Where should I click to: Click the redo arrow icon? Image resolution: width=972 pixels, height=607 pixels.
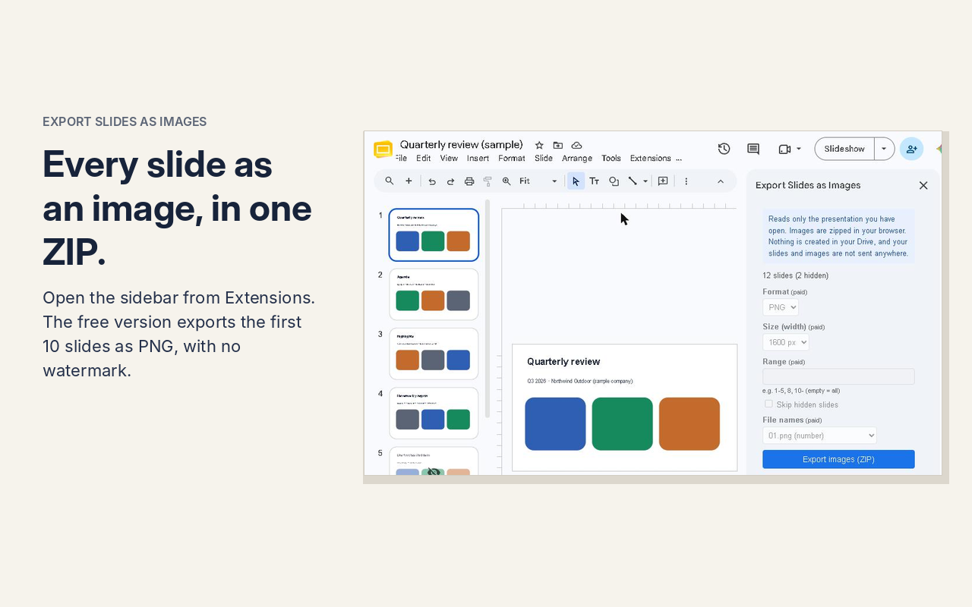(450, 181)
